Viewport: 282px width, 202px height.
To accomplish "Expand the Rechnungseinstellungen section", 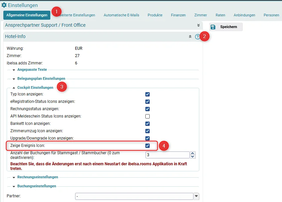I will [x=38, y=177].
